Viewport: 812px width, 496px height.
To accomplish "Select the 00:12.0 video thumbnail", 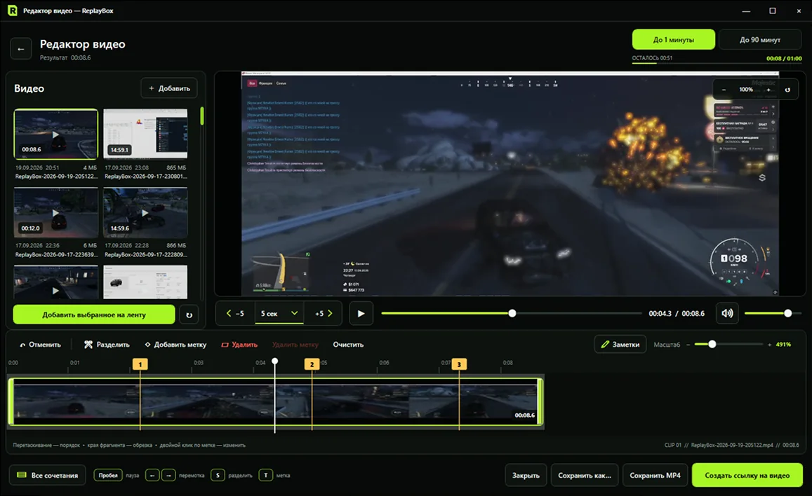I will (x=56, y=213).
